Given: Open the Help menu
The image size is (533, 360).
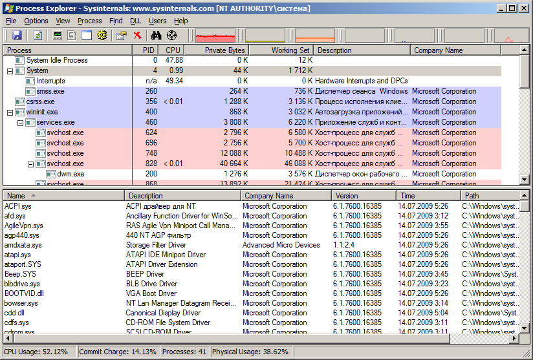Looking at the screenshot, I should click(x=181, y=21).
